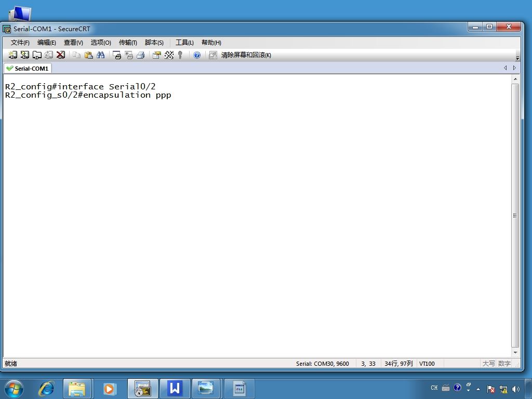Click the terminal scrollbar down arrow
This screenshot has width=532, height=399.
(515, 353)
